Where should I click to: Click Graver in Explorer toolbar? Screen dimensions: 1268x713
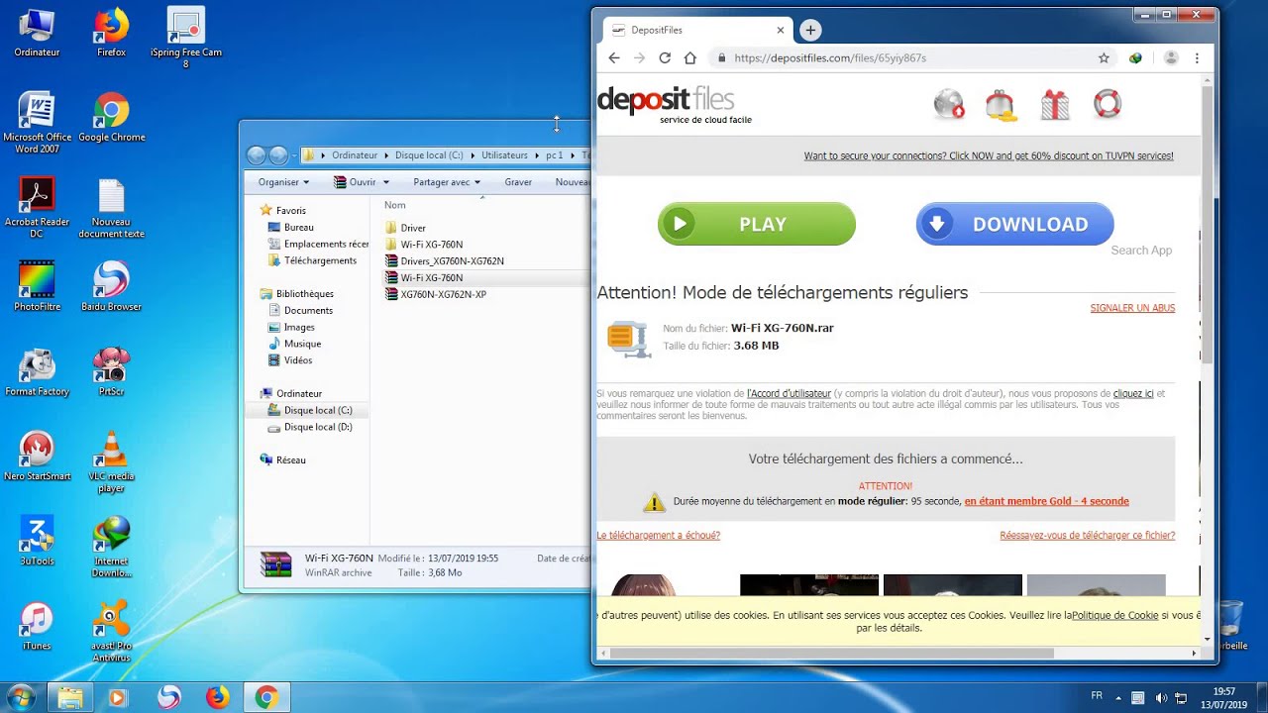point(518,182)
